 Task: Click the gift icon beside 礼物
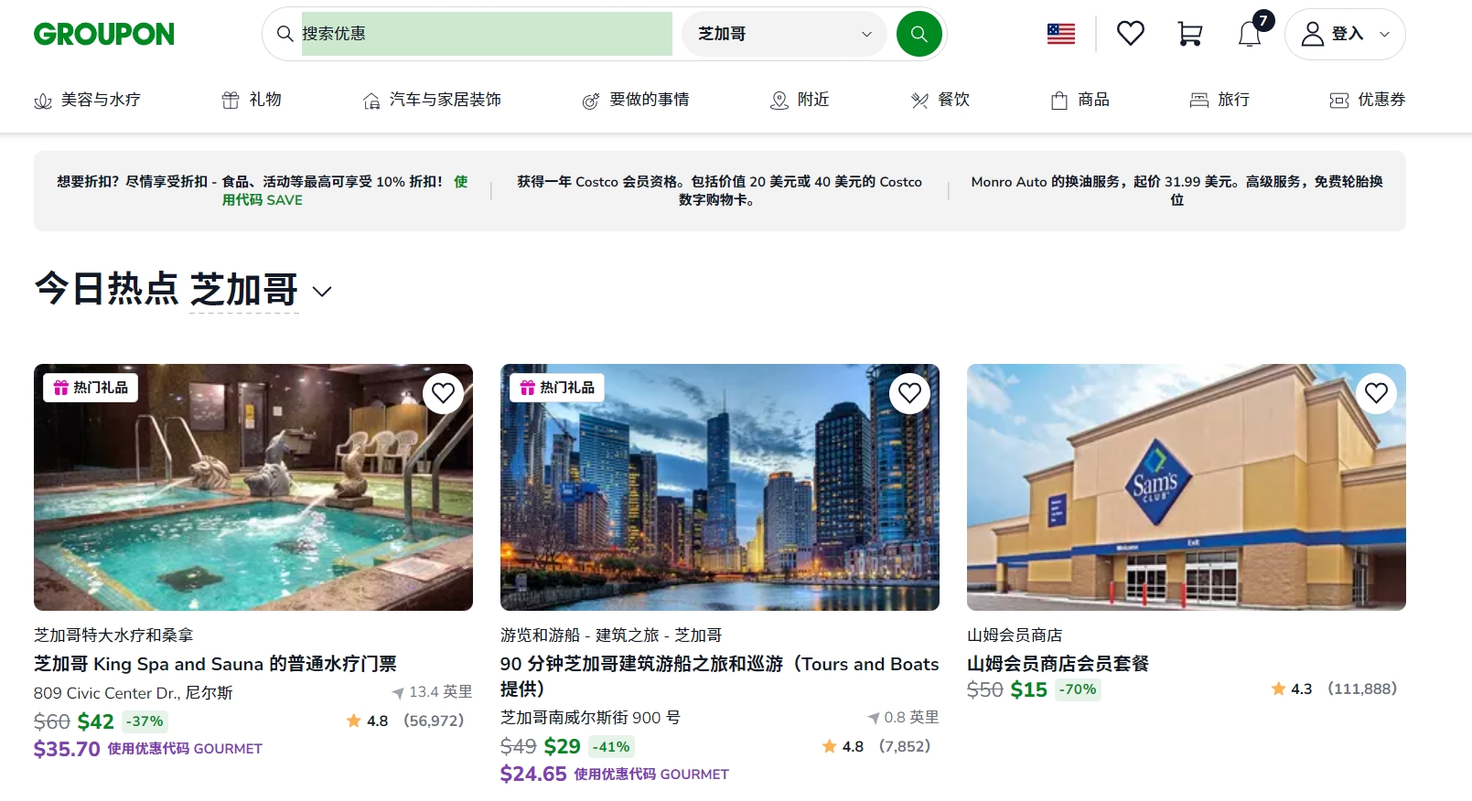coord(231,101)
